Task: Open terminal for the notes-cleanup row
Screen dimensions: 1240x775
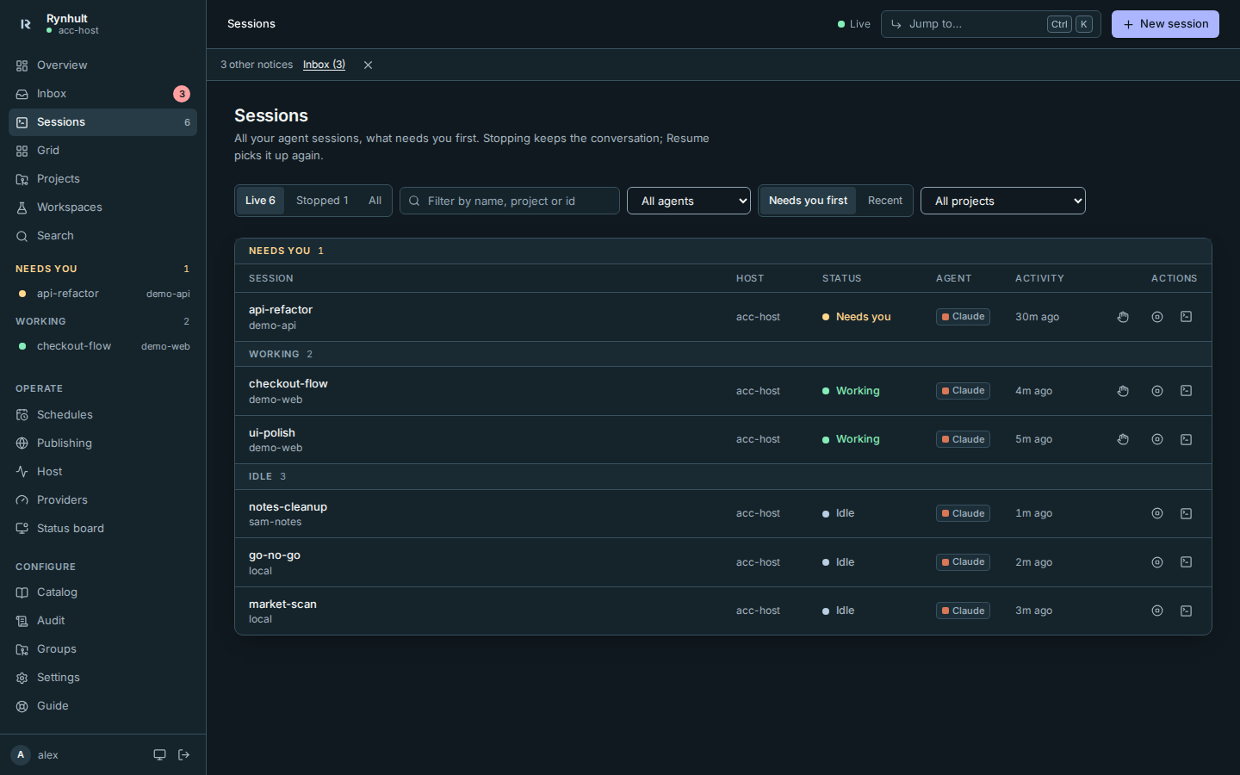Action: pyautogui.click(x=1186, y=513)
